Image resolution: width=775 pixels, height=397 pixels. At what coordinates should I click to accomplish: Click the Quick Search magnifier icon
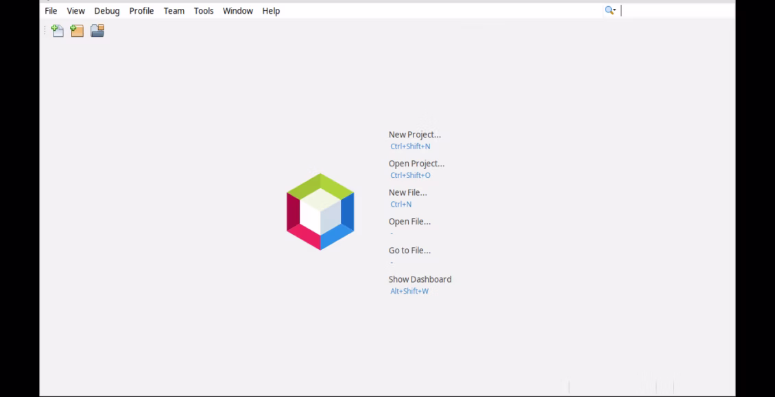(x=608, y=10)
